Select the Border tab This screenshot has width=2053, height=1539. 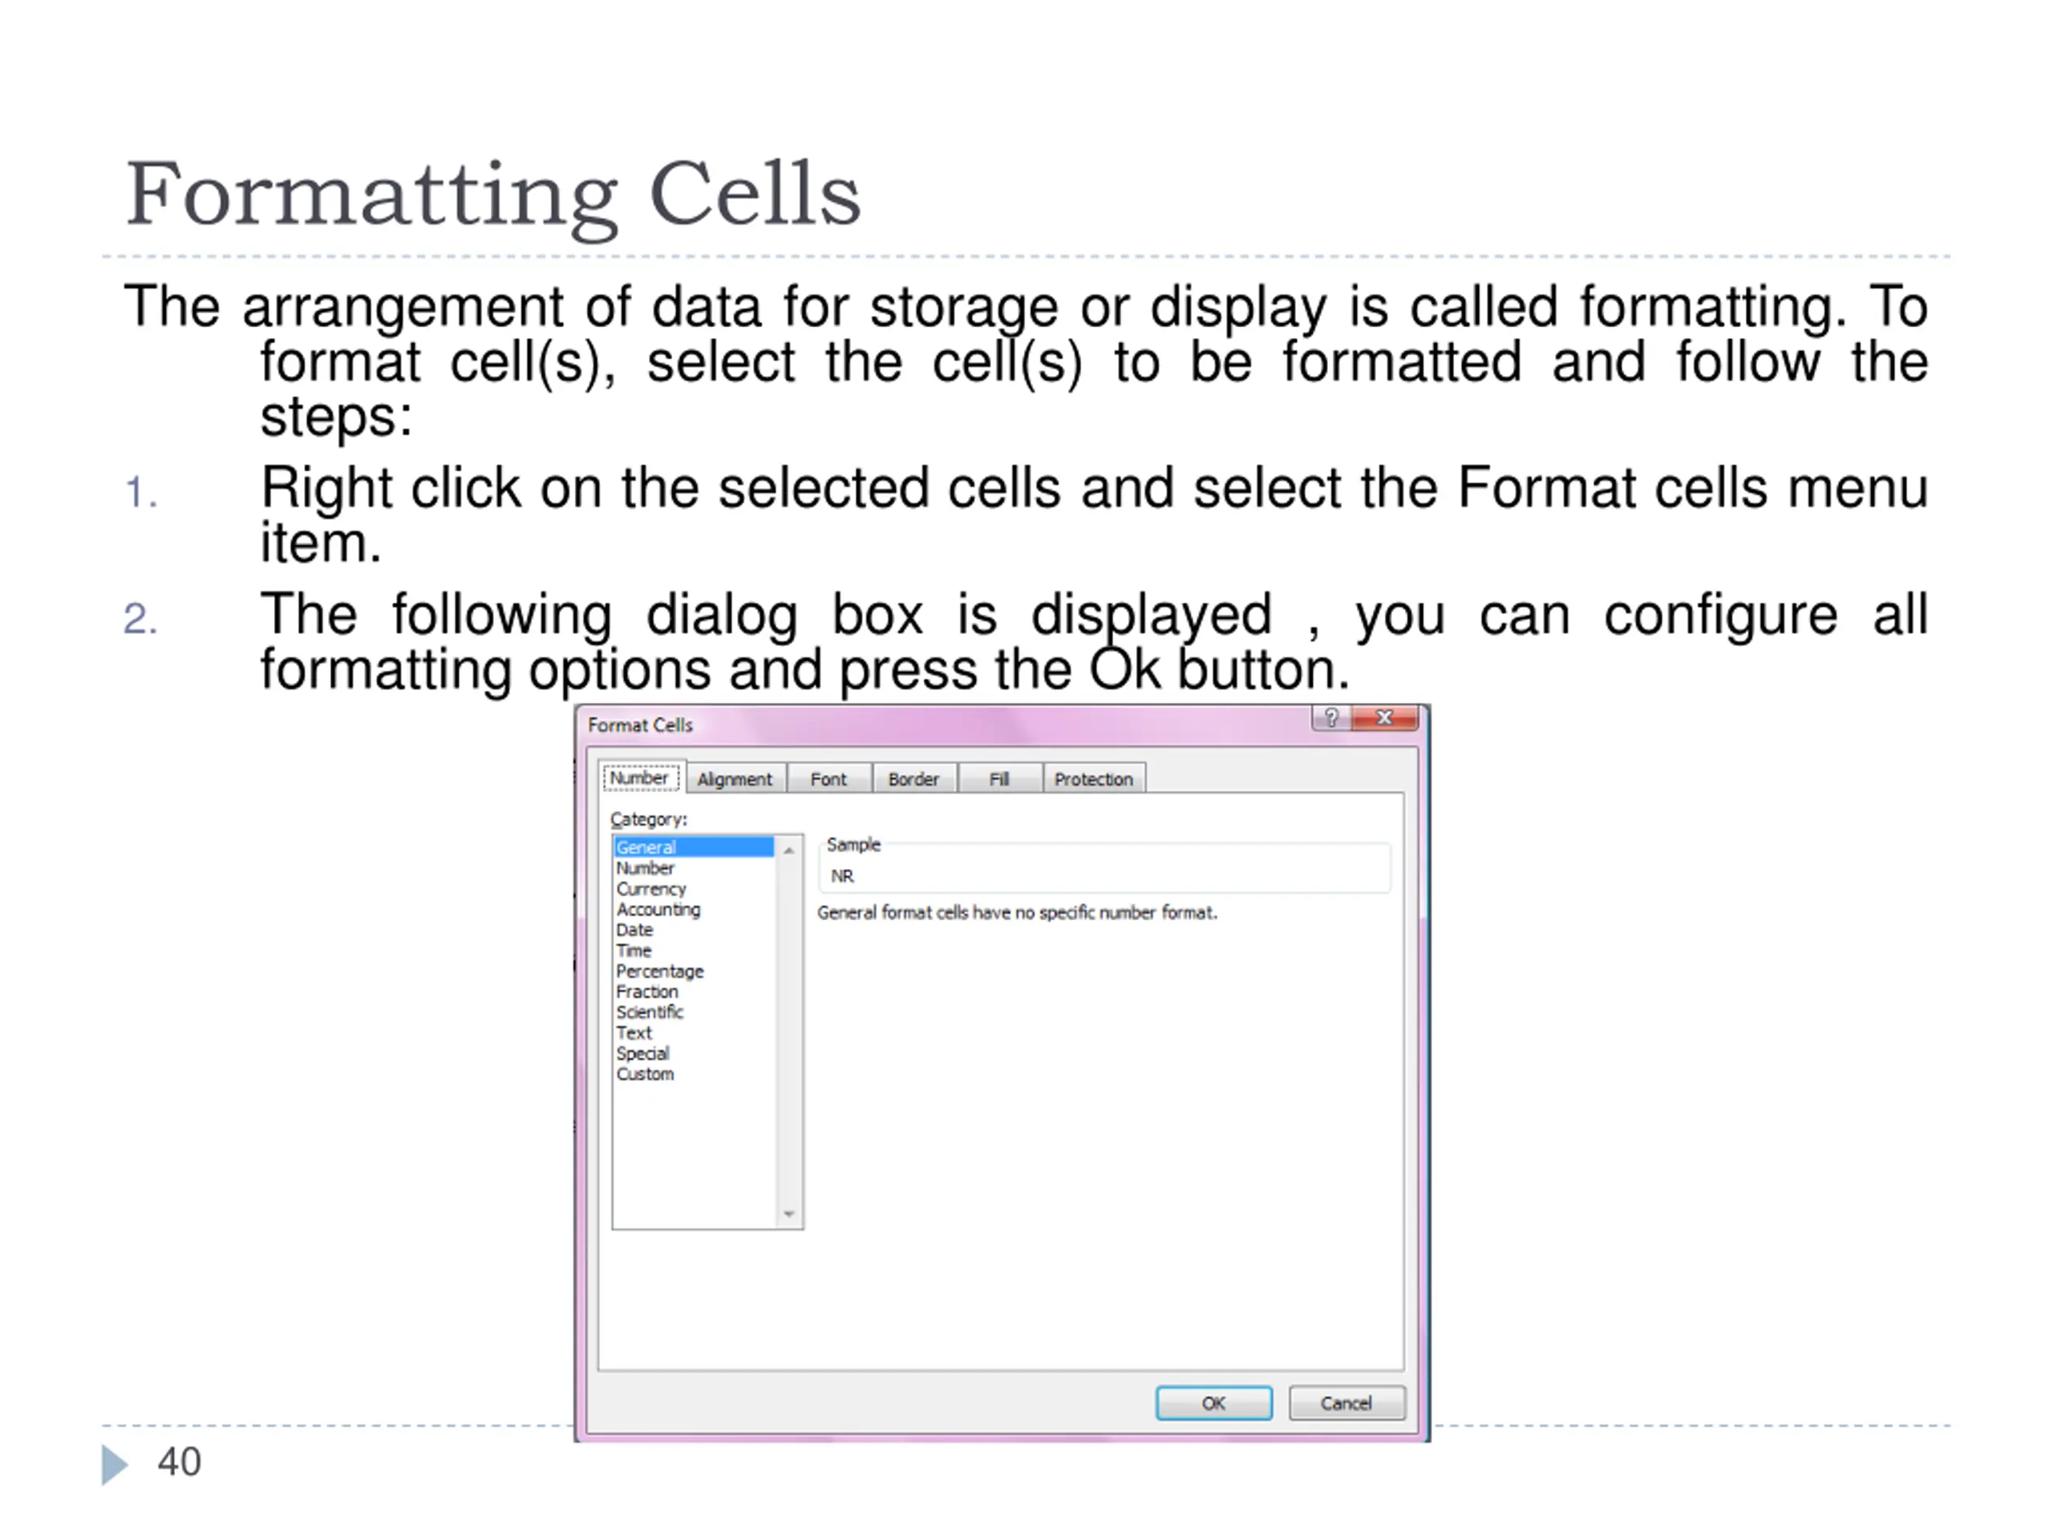913,779
